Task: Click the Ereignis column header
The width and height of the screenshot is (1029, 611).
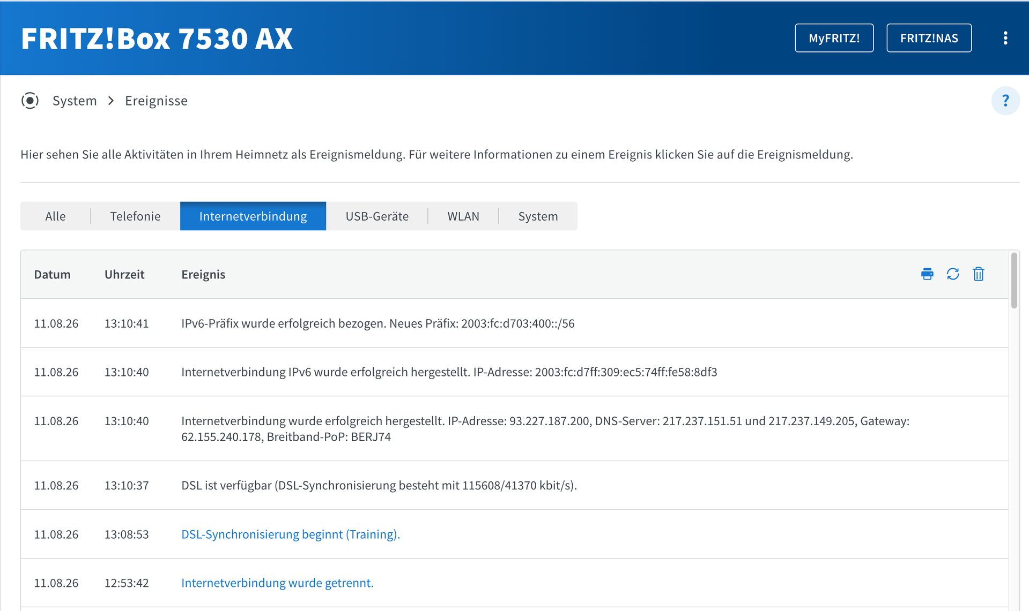Action: point(203,274)
